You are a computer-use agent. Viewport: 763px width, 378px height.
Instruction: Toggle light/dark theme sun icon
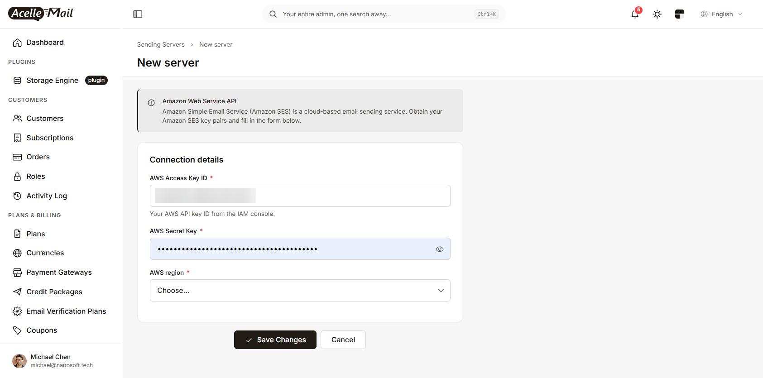[657, 14]
